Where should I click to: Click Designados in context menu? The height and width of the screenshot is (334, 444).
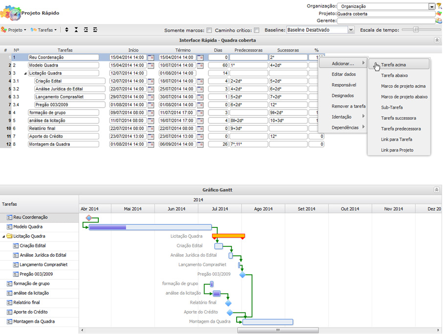click(x=343, y=95)
